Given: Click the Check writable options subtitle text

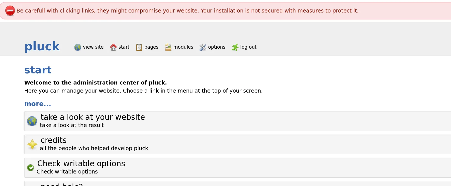Looking at the screenshot, I should point(67,172).
